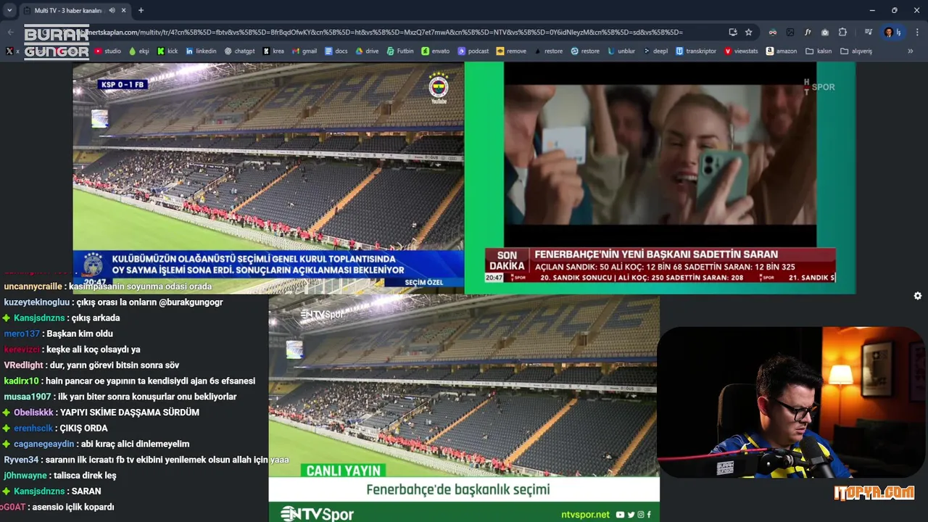Click chat username kerevizci
The height and width of the screenshot is (522, 928).
tap(22, 349)
